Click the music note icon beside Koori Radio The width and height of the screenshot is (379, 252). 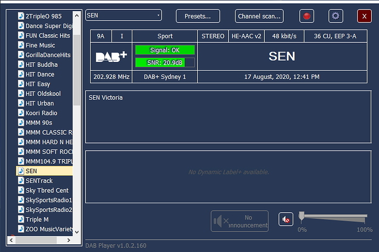click(x=21, y=113)
